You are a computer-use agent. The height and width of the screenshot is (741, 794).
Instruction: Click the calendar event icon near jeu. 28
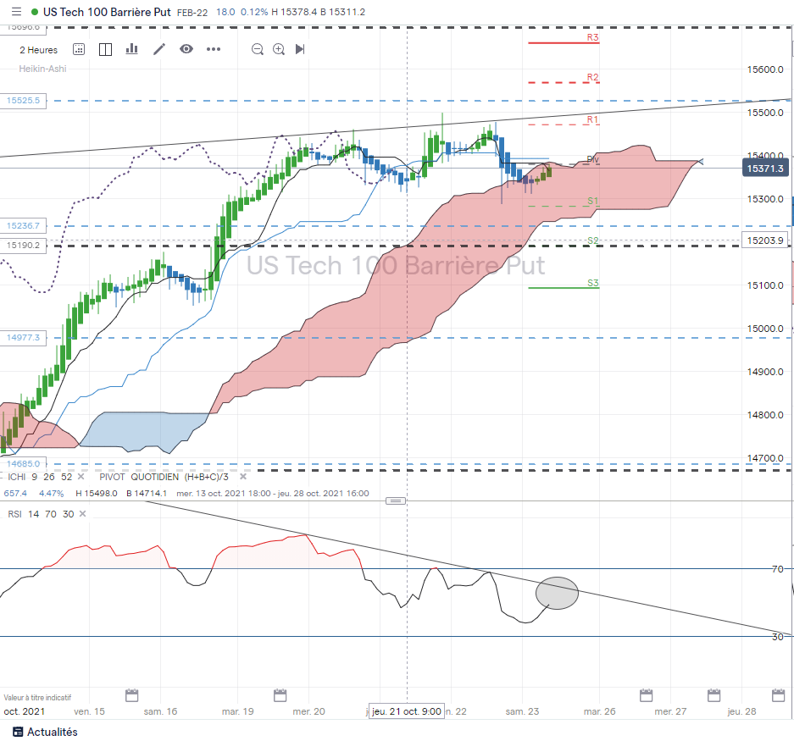(778, 695)
